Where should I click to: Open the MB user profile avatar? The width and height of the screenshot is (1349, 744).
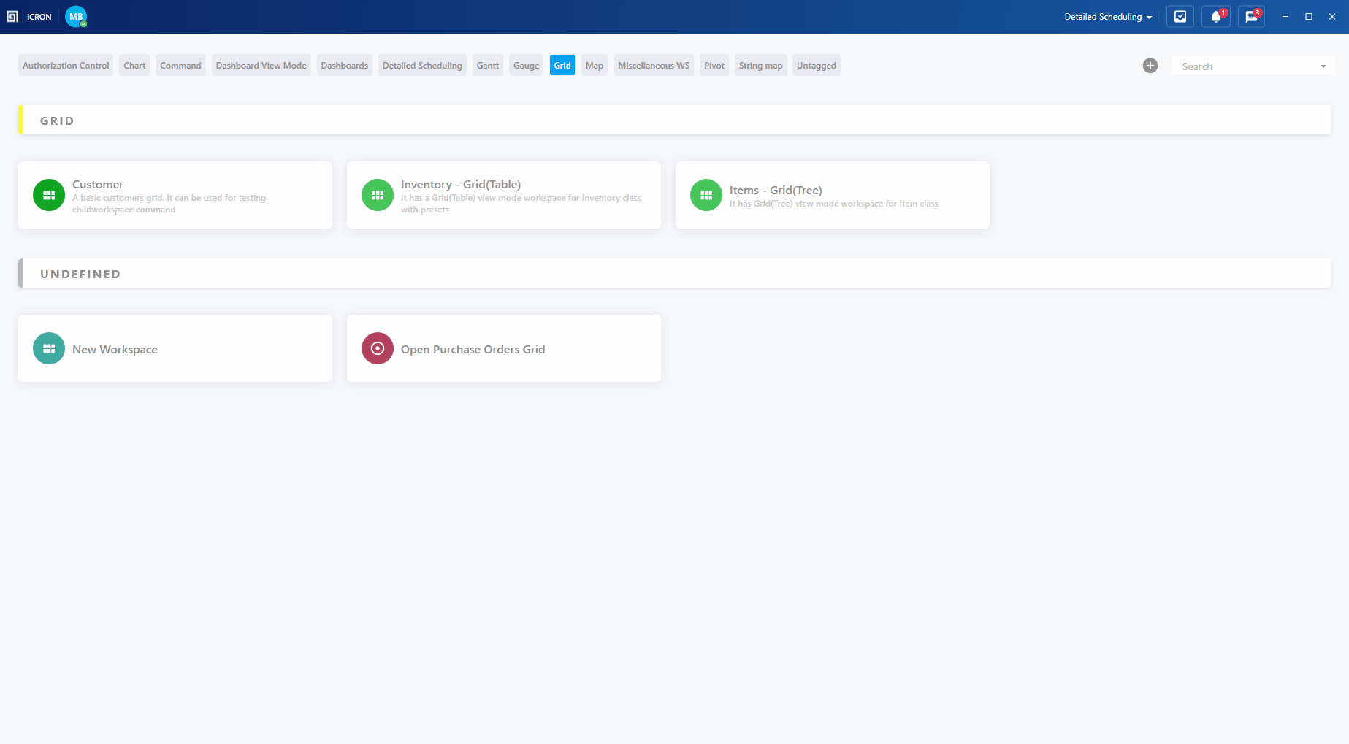click(x=76, y=17)
